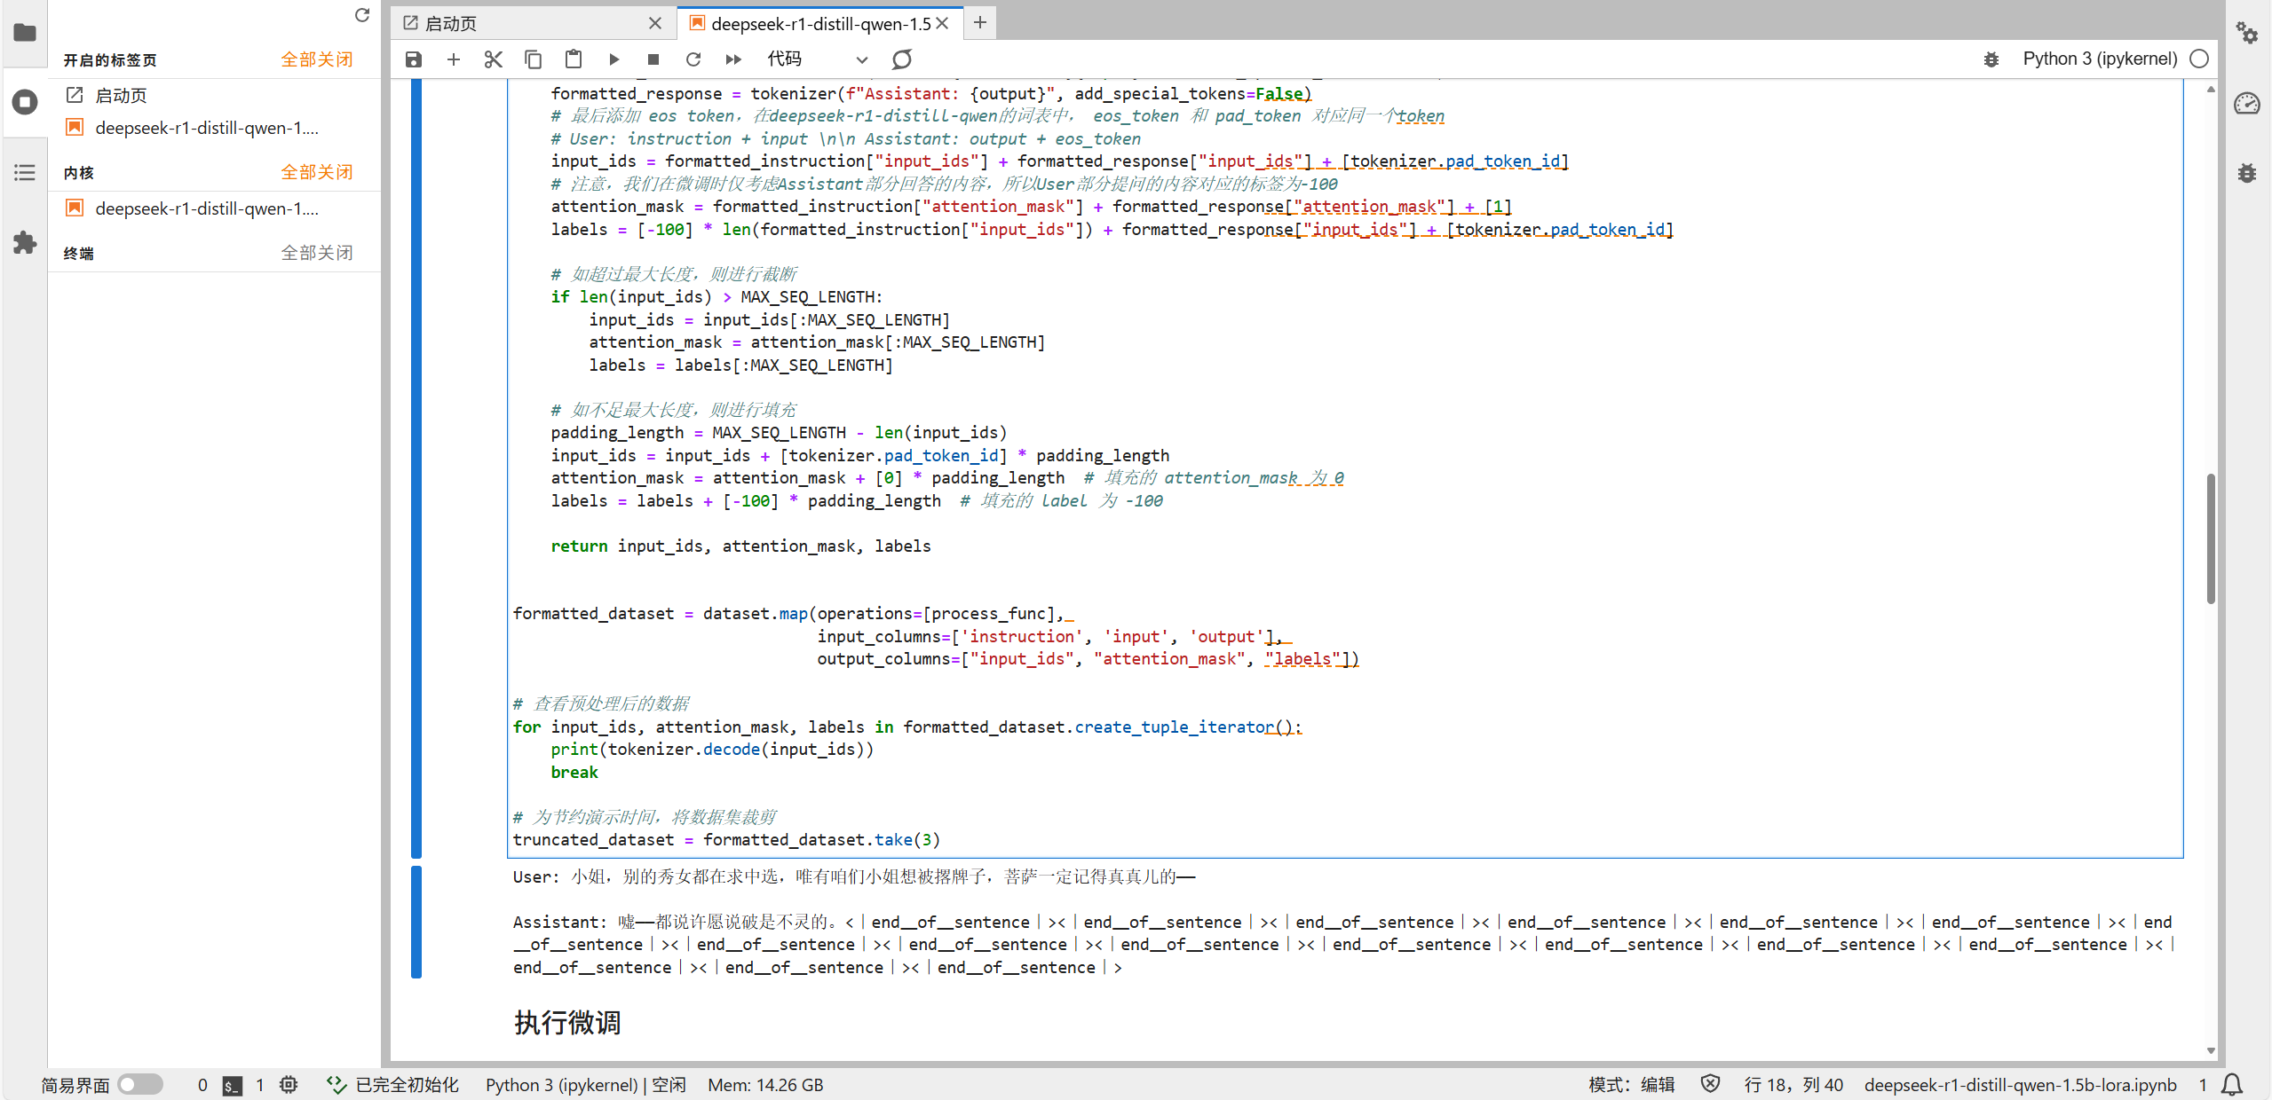The height and width of the screenshot is (1100, 2272).
Task: Save the notebook with the floppy icon
Action: click(413, 59)
